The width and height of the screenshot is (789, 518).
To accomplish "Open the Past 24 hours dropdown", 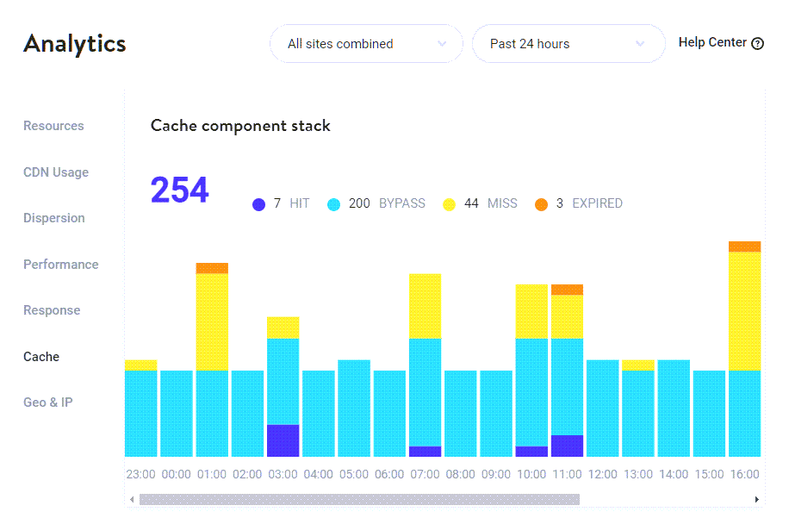I will [568, 43].
